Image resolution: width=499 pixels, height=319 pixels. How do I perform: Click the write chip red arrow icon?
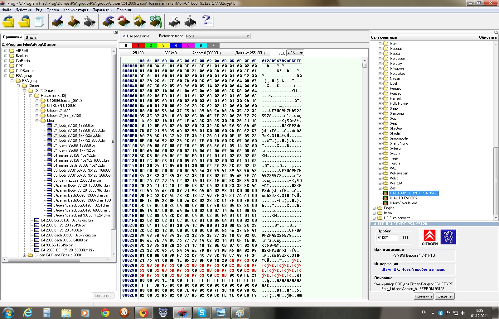(124, 21)
